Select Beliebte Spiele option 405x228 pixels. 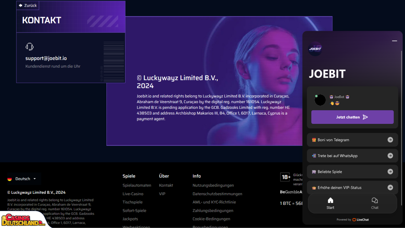pyautogui.click(x=352, y=172)
